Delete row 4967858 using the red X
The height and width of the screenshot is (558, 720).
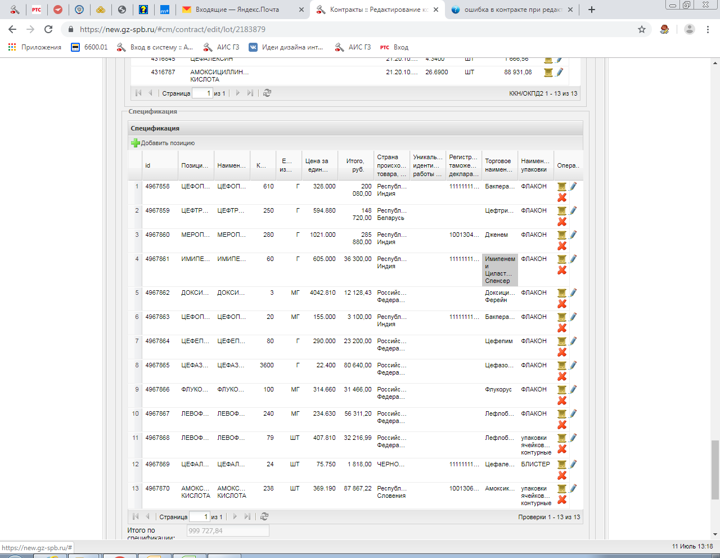562,197
